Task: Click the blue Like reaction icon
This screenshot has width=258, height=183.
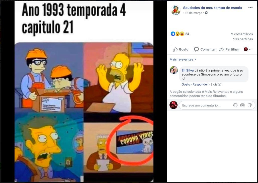Action: pos(173,34)
